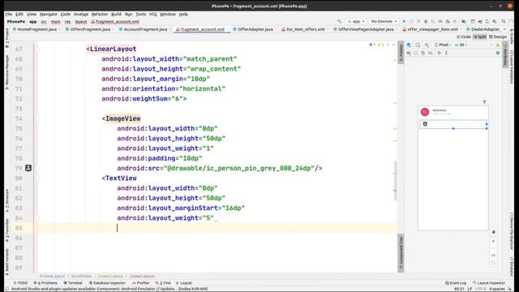Open the TODO tool window button
The width and height of the screenshot is (519, 292).
point(20,283)
